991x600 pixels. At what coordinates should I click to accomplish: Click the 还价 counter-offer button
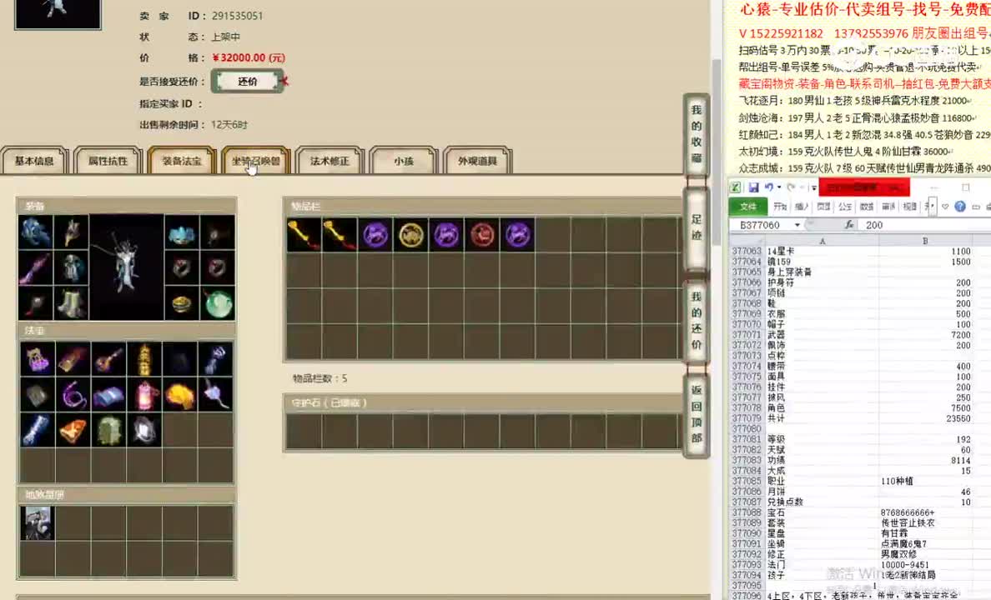click(x=247, y=81)
